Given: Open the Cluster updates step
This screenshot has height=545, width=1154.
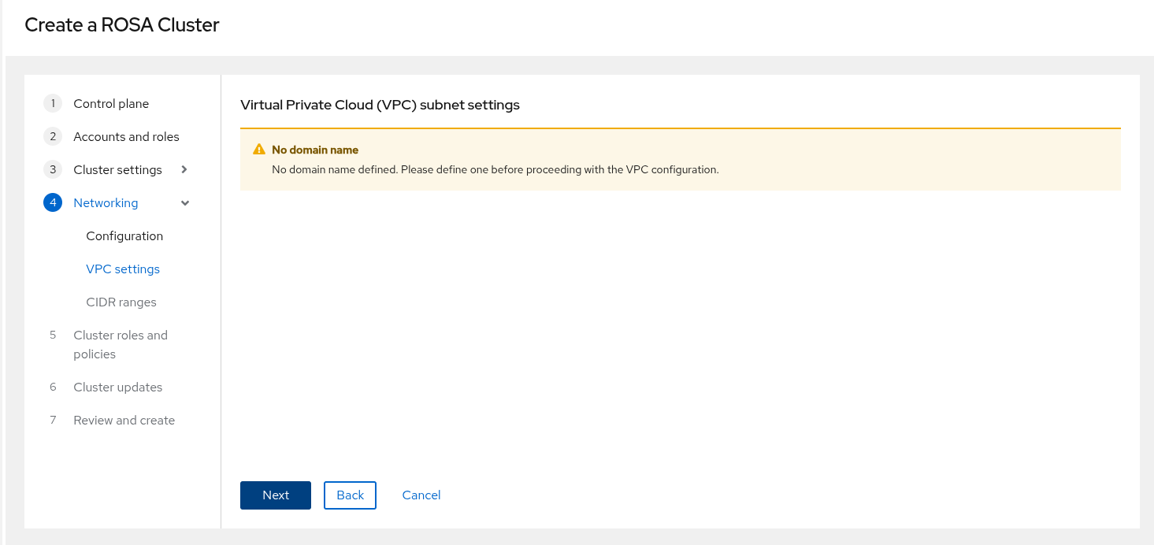Looking at the screenshot, I should coord(117,387).
